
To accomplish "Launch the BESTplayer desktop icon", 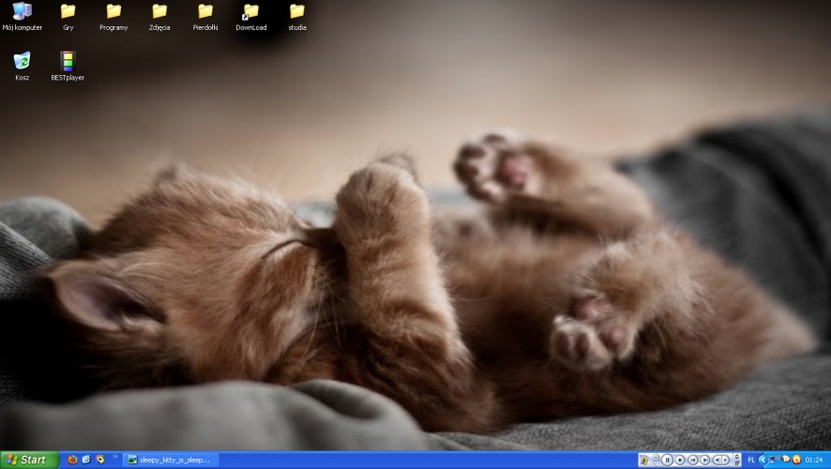I will (68, 61).
